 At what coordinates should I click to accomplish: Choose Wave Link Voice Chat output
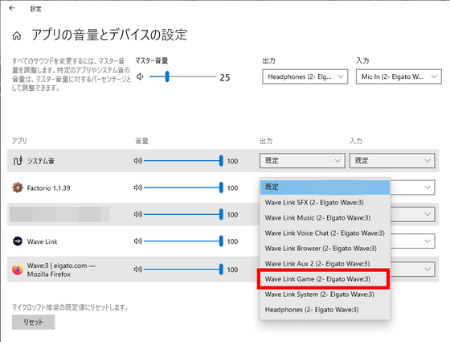pos(325,233)
